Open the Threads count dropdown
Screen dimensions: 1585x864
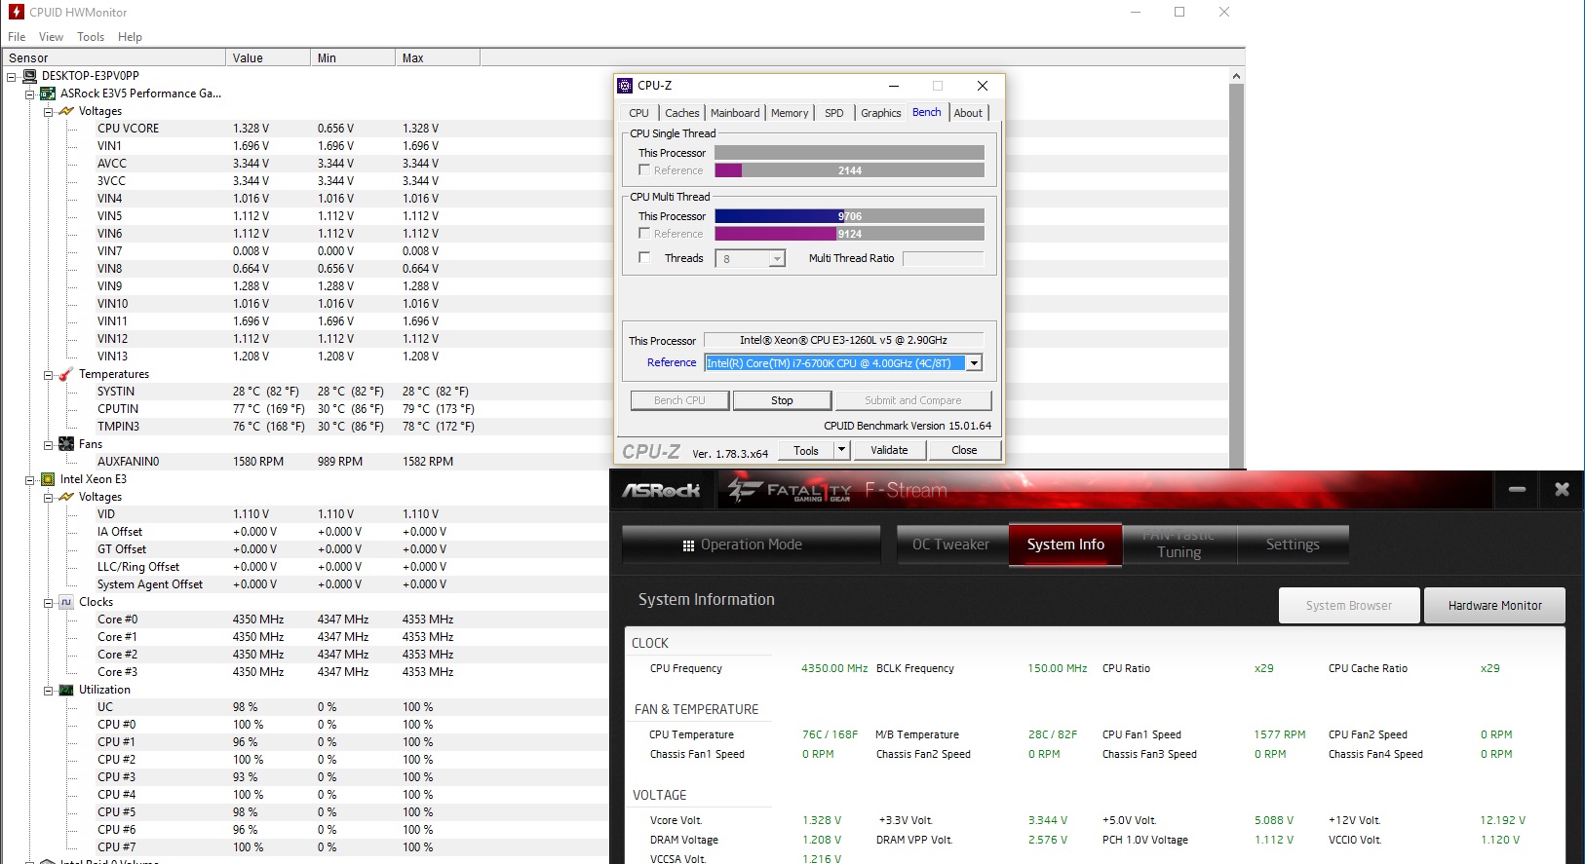pos(777,259)
